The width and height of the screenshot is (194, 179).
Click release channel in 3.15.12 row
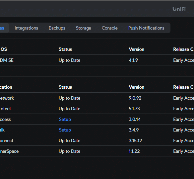[184, 141]
